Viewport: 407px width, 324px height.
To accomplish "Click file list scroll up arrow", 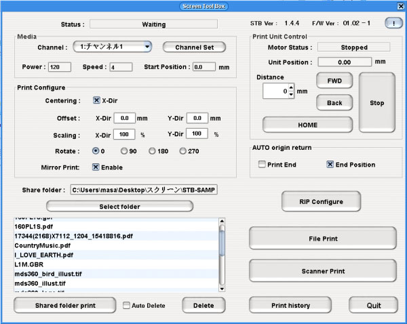I will (x=222, y=221).
